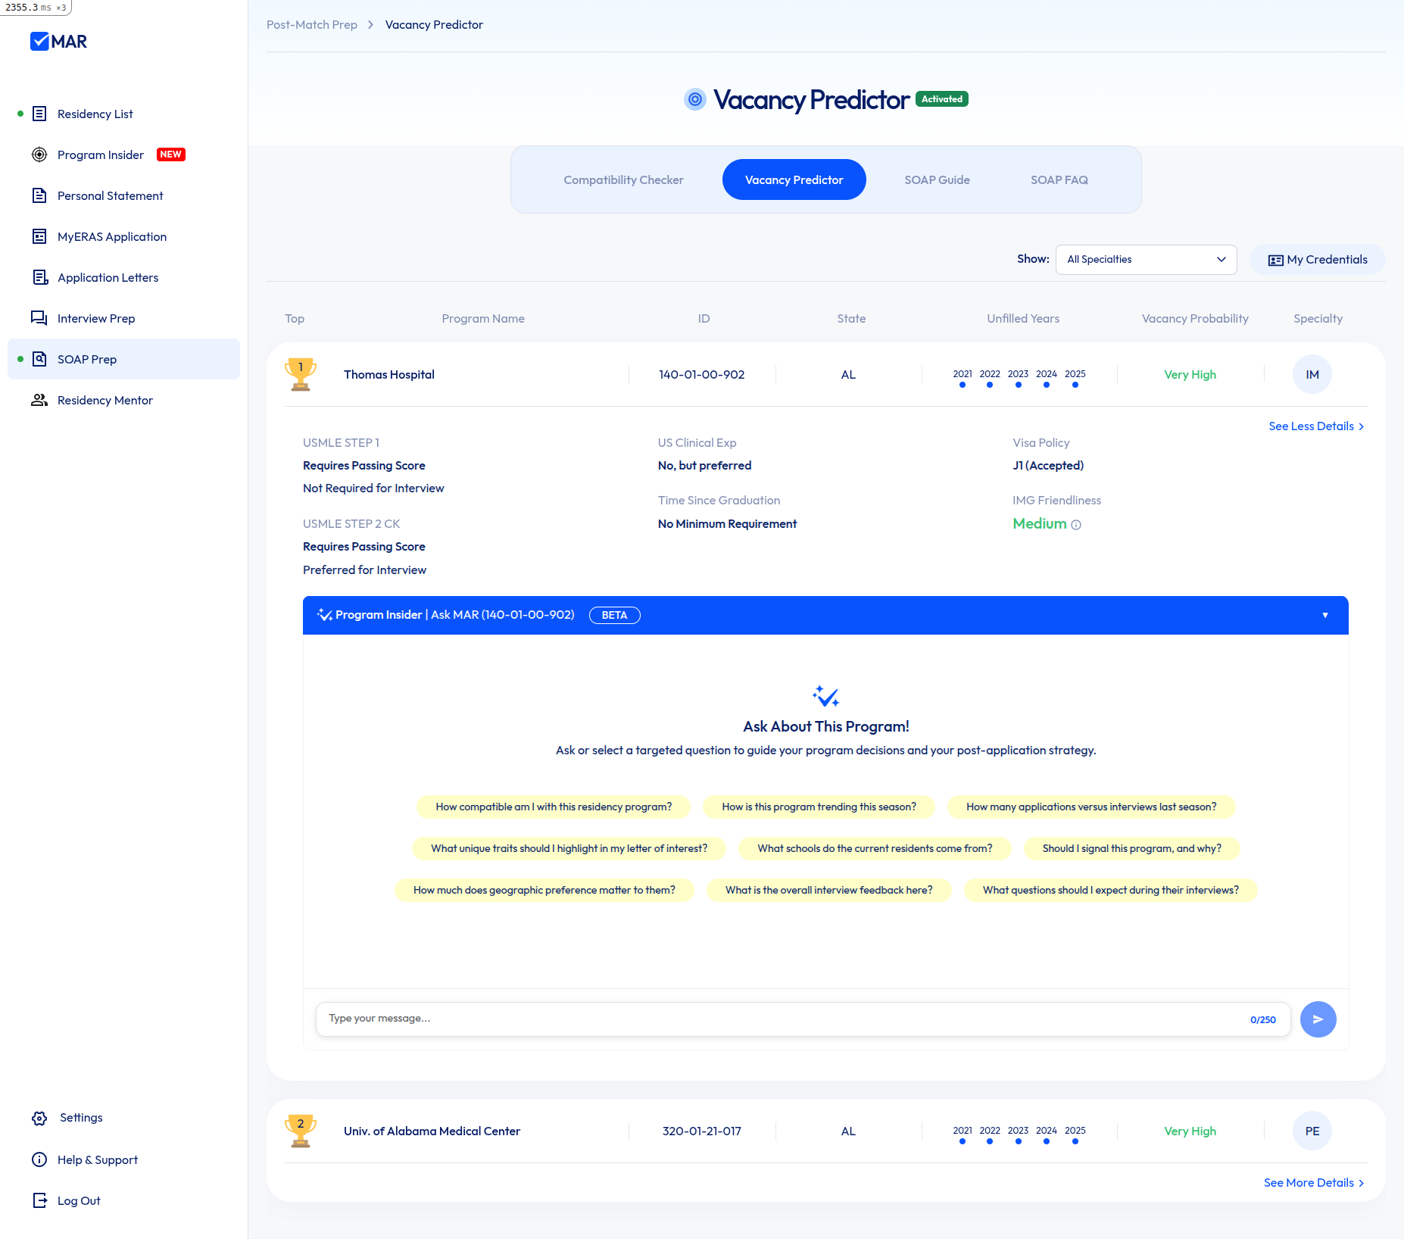Click the MyERAS Application icon

click(39, 236)
